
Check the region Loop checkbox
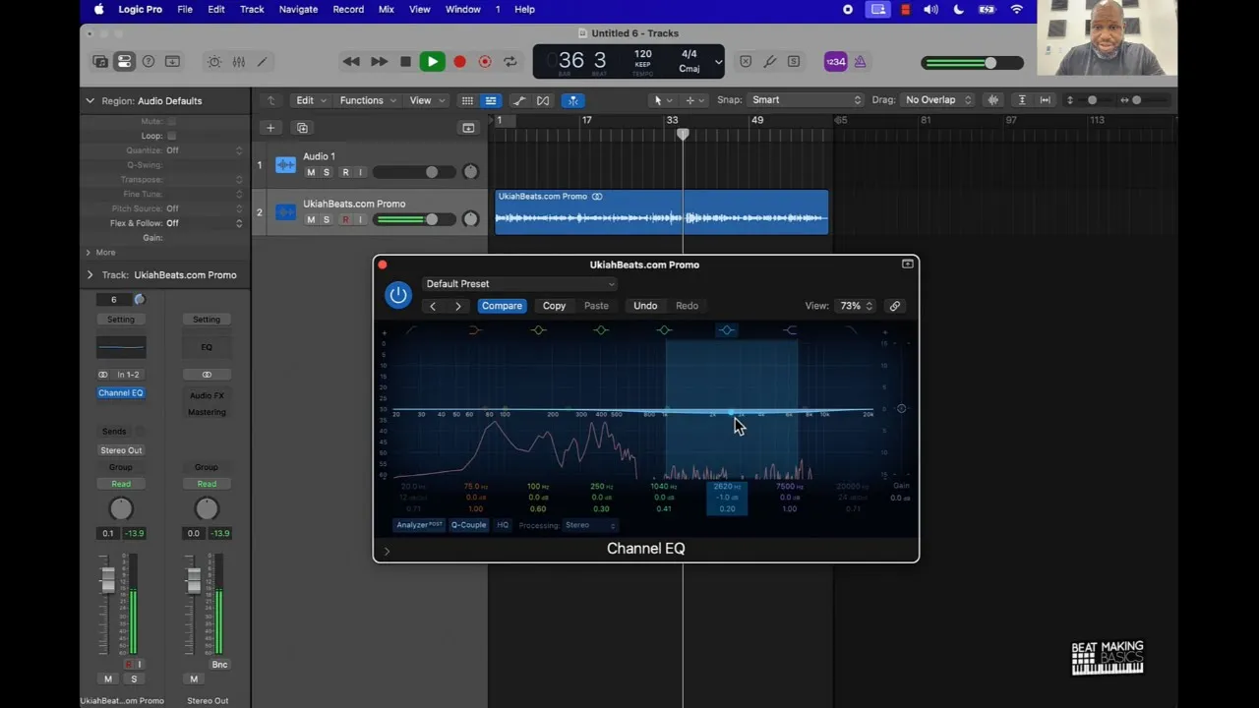point(171,136)
